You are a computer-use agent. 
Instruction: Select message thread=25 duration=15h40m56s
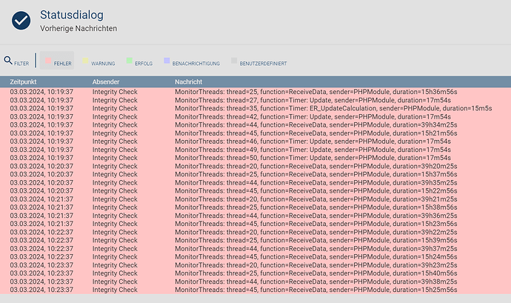click(255, 273)
